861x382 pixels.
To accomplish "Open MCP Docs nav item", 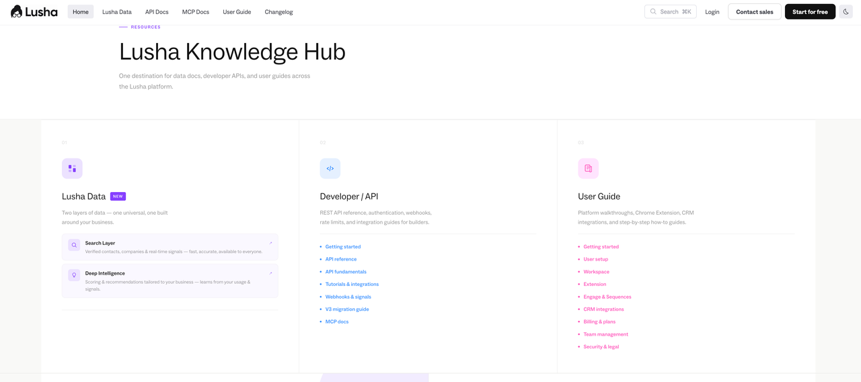I will (196, 11).
